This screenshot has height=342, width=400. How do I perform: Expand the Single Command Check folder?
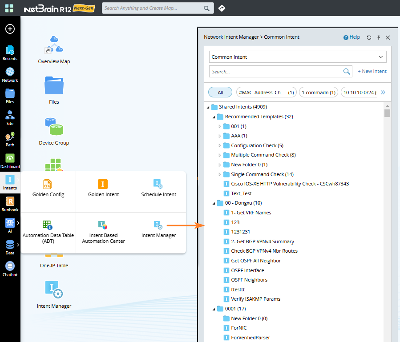[x=220, y=174]
